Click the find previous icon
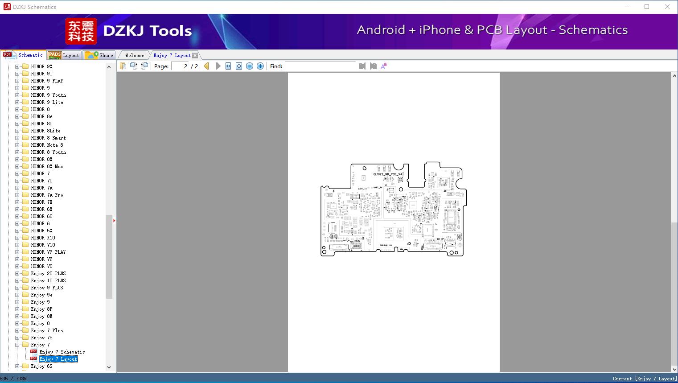678x383 pixels. click(362, 66)
